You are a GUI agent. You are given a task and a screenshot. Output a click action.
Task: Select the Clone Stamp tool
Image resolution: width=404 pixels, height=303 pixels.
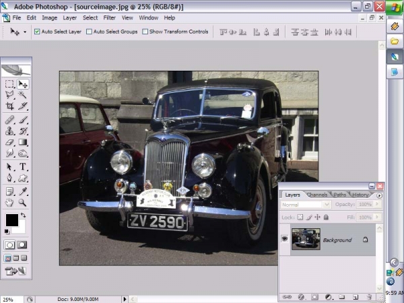click(x=9, y=131)
